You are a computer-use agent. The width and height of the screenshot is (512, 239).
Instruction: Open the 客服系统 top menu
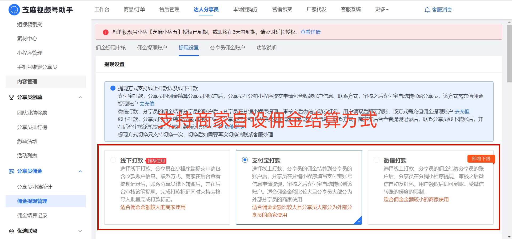351,10
